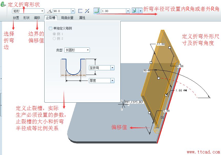Edit the 90.0 angle input field
This screenshot has width=221, height=155.
tap(62, 11)
